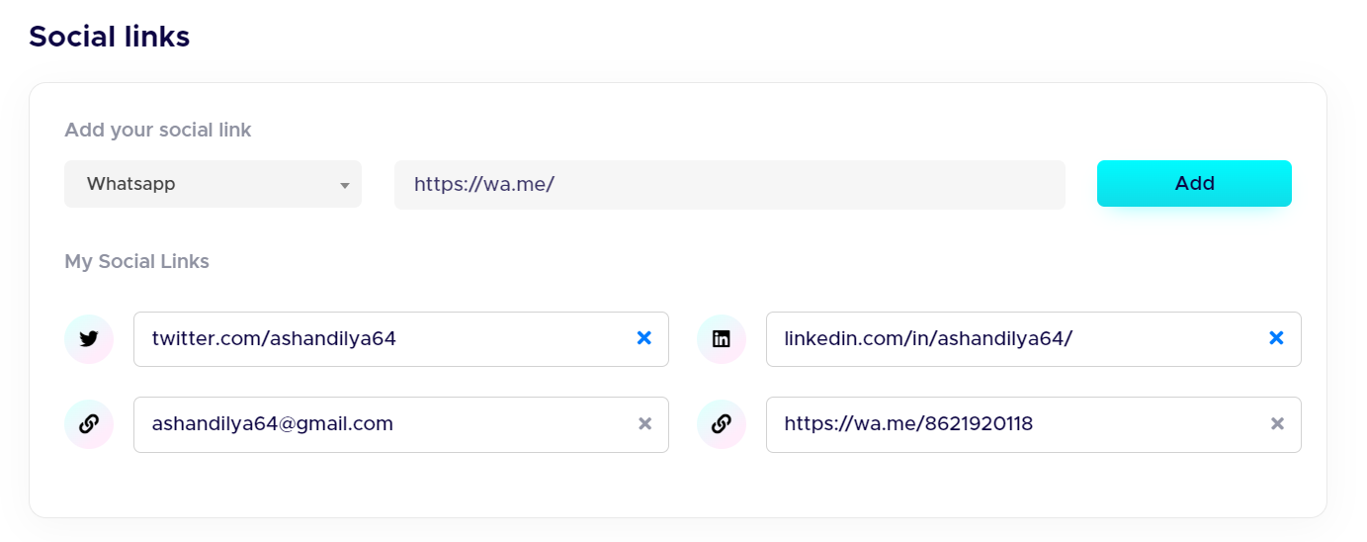Click the Twitter bird icon
Image resolution: width=1367 pixels, height=542 pixels.
[x=89, y=339]
